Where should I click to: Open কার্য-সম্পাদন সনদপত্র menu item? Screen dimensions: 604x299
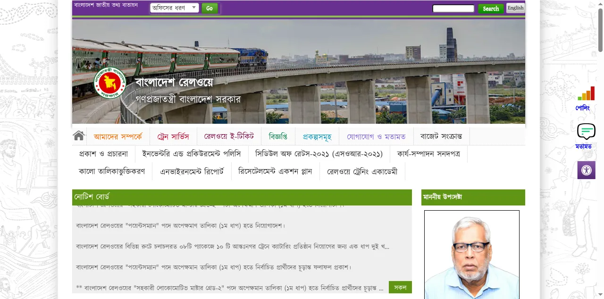point(428,154)
